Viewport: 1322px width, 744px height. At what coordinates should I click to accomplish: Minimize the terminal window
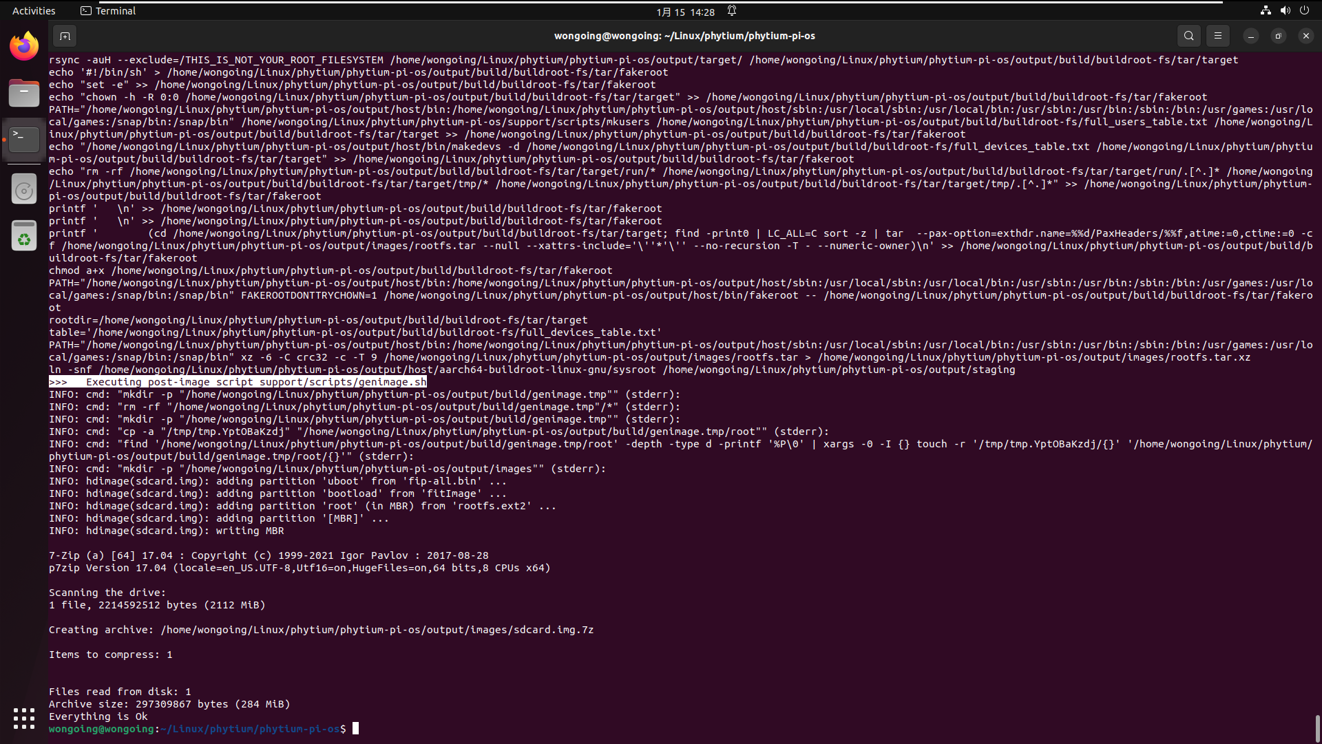[1251, 36]
